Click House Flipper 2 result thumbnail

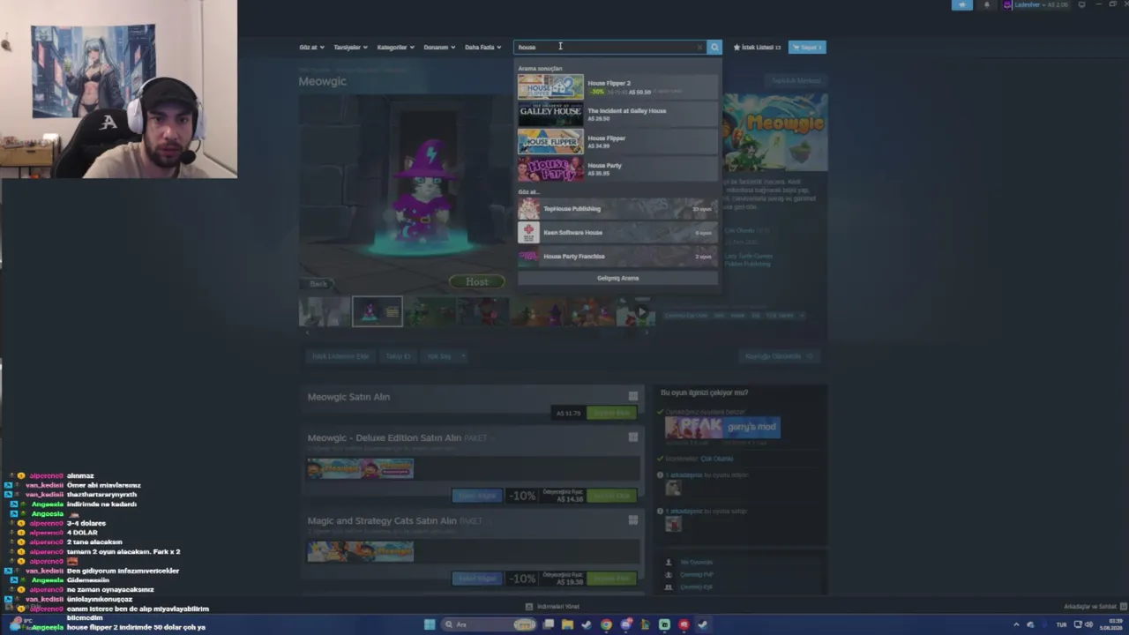(550, 86)
